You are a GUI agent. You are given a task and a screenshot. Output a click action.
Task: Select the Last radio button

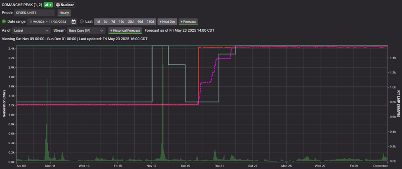pos(82,21)
